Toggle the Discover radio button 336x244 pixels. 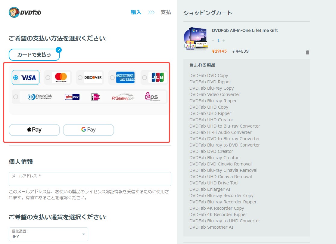80,78
